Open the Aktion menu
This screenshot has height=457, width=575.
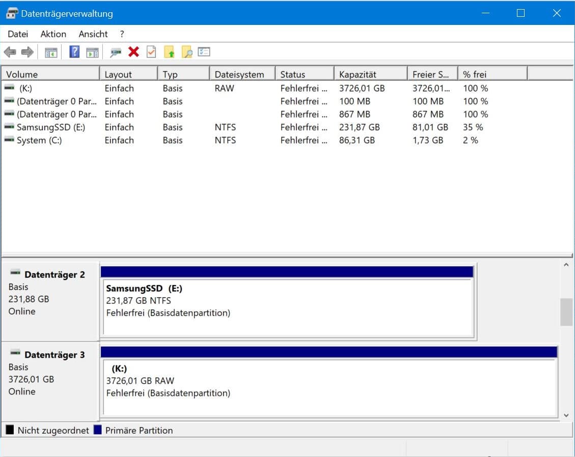[x=53, y=34]
